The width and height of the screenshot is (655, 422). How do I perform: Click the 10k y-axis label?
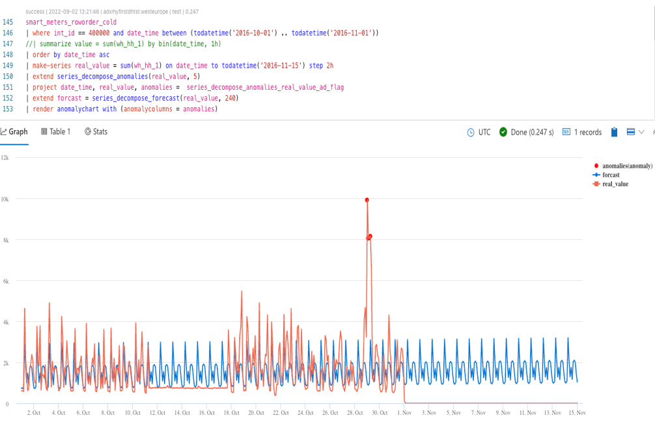[5, 199]
